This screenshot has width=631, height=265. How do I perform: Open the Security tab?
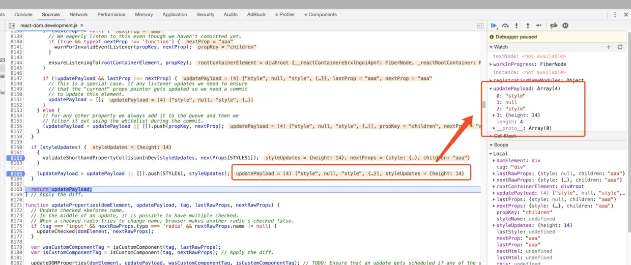pos(206,15)
